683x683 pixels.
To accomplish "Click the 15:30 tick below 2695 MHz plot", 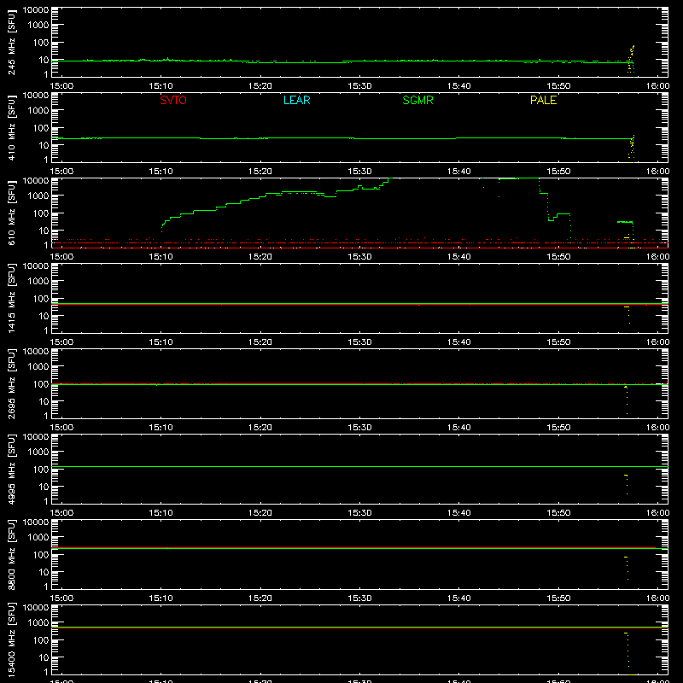I will [359, 428].
